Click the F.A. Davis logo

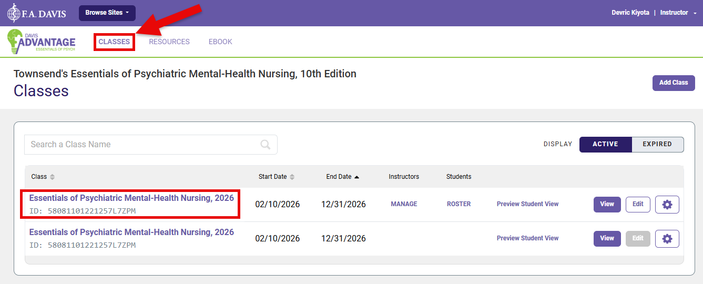click(x=36, y=13)
